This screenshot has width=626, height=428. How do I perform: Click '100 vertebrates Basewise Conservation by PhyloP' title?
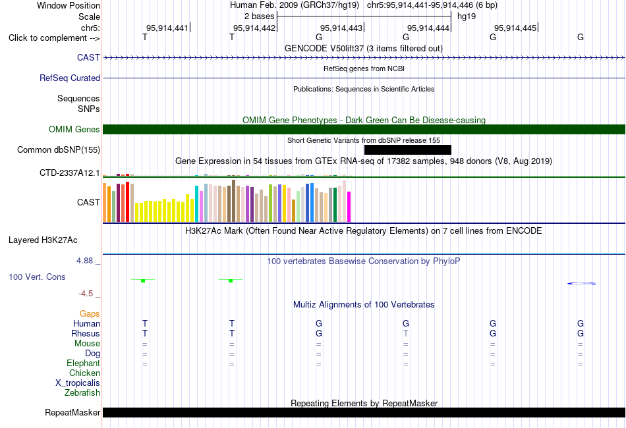(363, 261)
